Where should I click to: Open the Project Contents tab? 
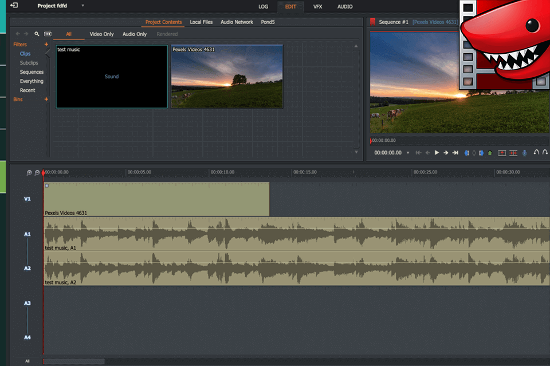(163, 22)
